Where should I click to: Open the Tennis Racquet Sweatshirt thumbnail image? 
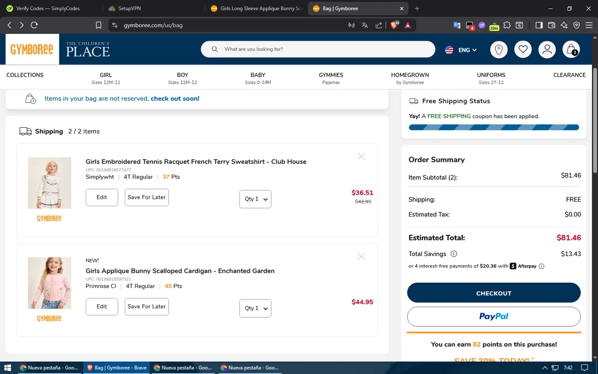tap(49, 183)
